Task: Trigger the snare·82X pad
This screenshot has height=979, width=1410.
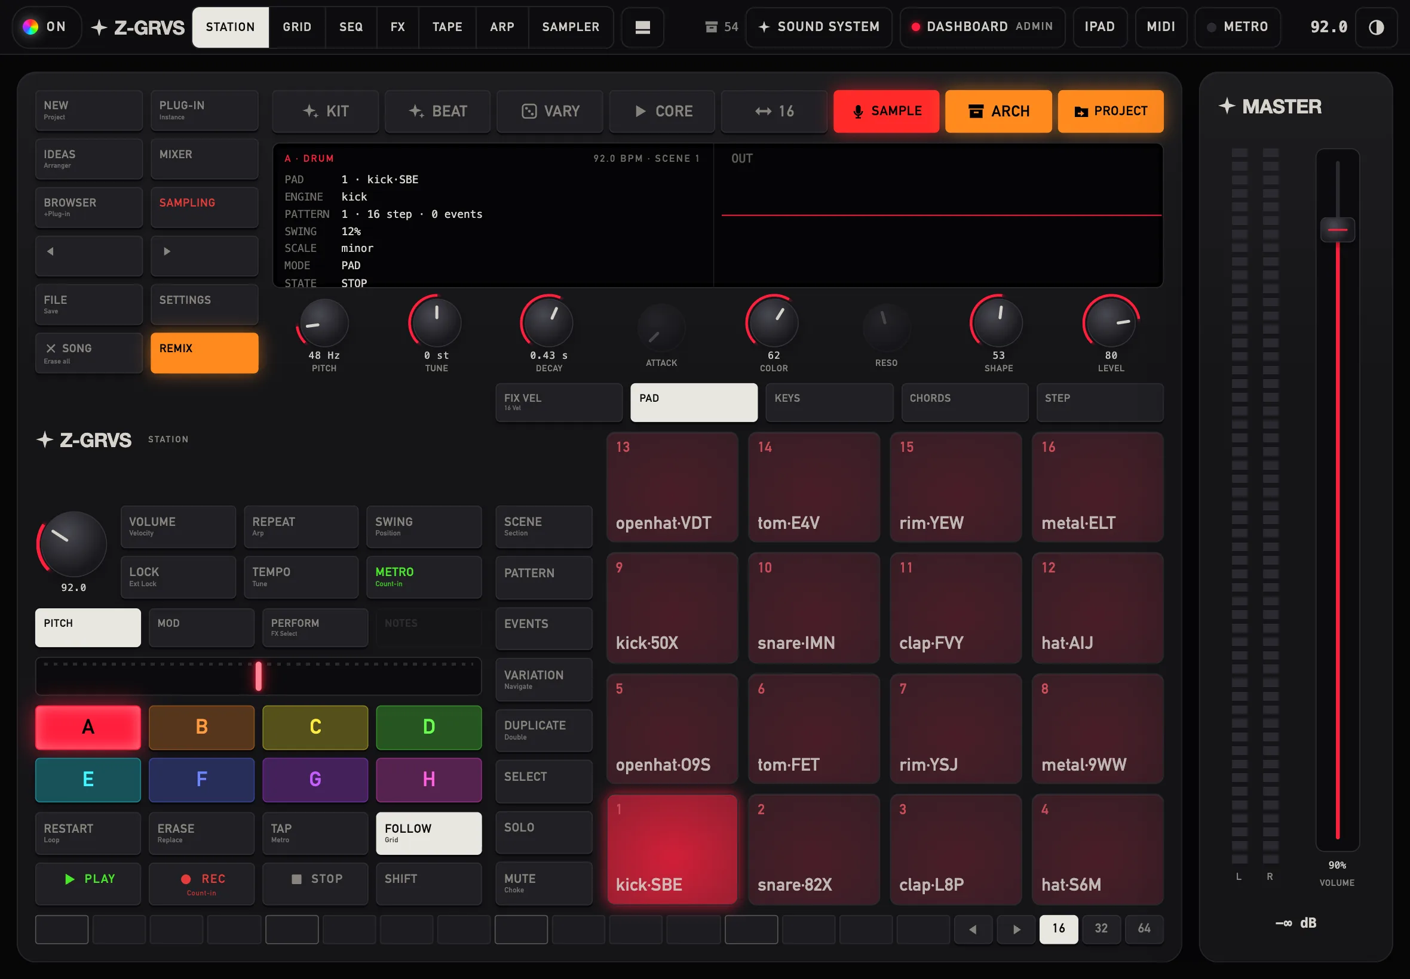Action: [813, 849]
